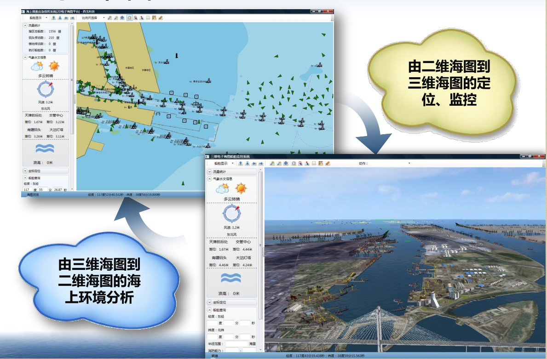Viewport: 547px width, 359px height.
Task: Select zoom-in magnifier in 3D window toolbar
Action: (x=272, y=163)
